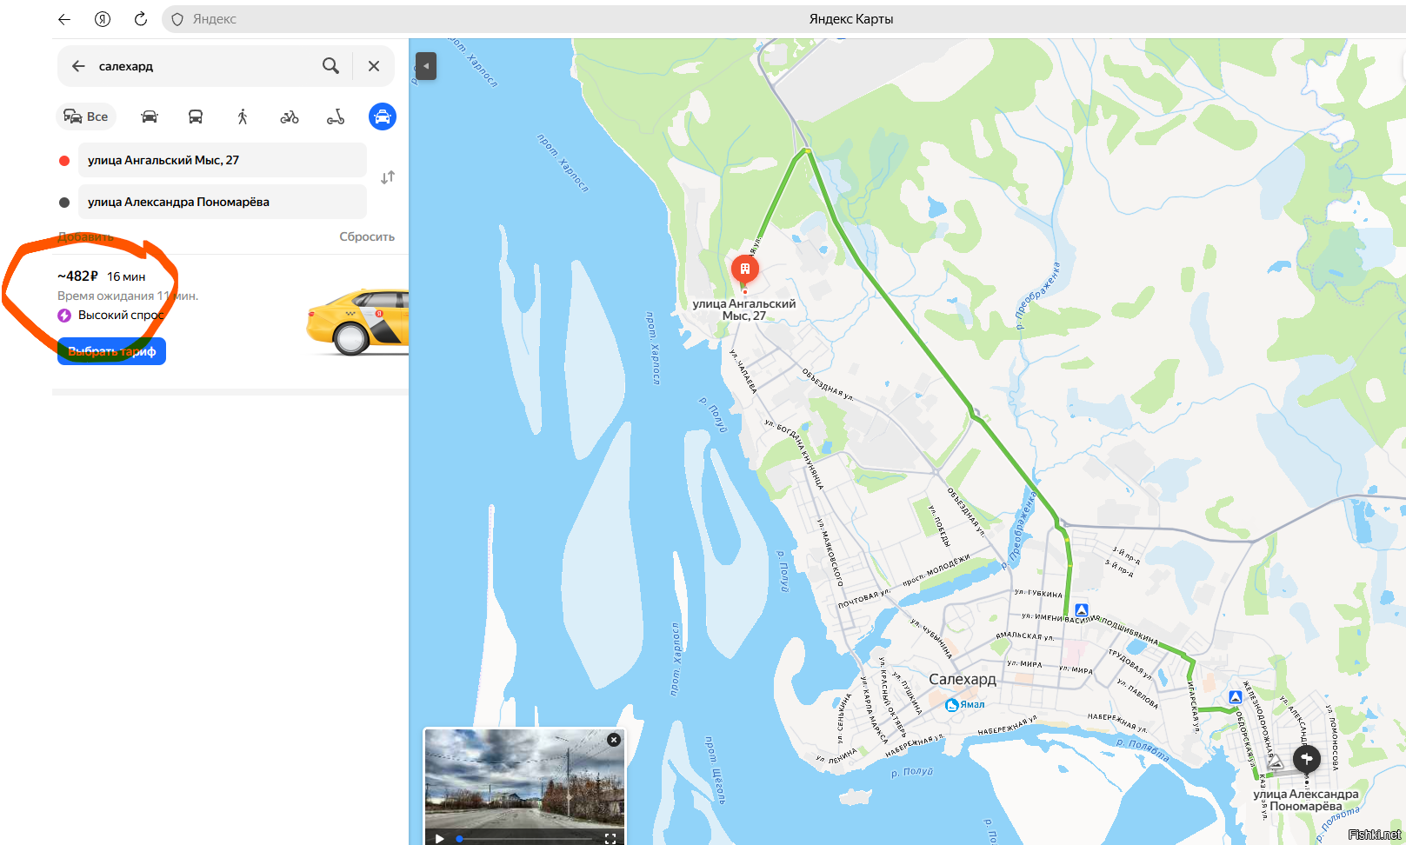Viewport: 1406px width, 845px height.
Task: Close the street panorama preview
Action: click(x=614, y=740)
